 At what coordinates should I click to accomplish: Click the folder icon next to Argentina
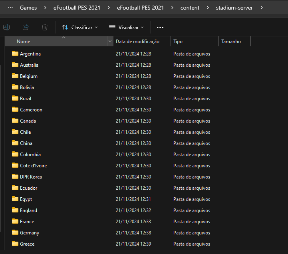15,54
